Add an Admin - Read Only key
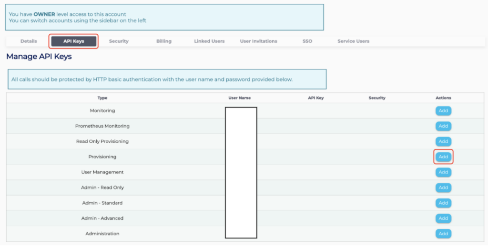Image resolution: width=488 pixels, height=246 pixels. [443, 187]
